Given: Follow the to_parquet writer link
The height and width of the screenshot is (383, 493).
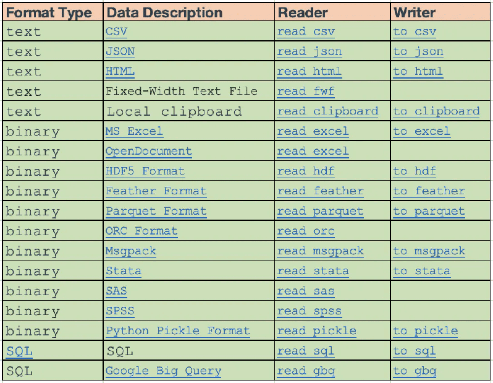Looking at the screenshot, I should point(429,211).
